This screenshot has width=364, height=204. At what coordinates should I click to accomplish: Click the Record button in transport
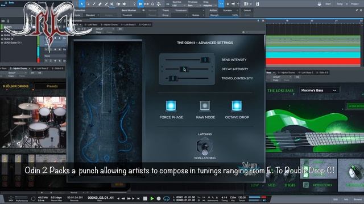[159, 198]
